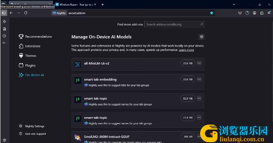Click the Manage On-Device AI Models heading
The height and width of the screenshot is (143, 273).
point(101,37)
